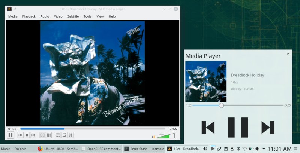Toggle VLC random shuffle

click(70, 135)
